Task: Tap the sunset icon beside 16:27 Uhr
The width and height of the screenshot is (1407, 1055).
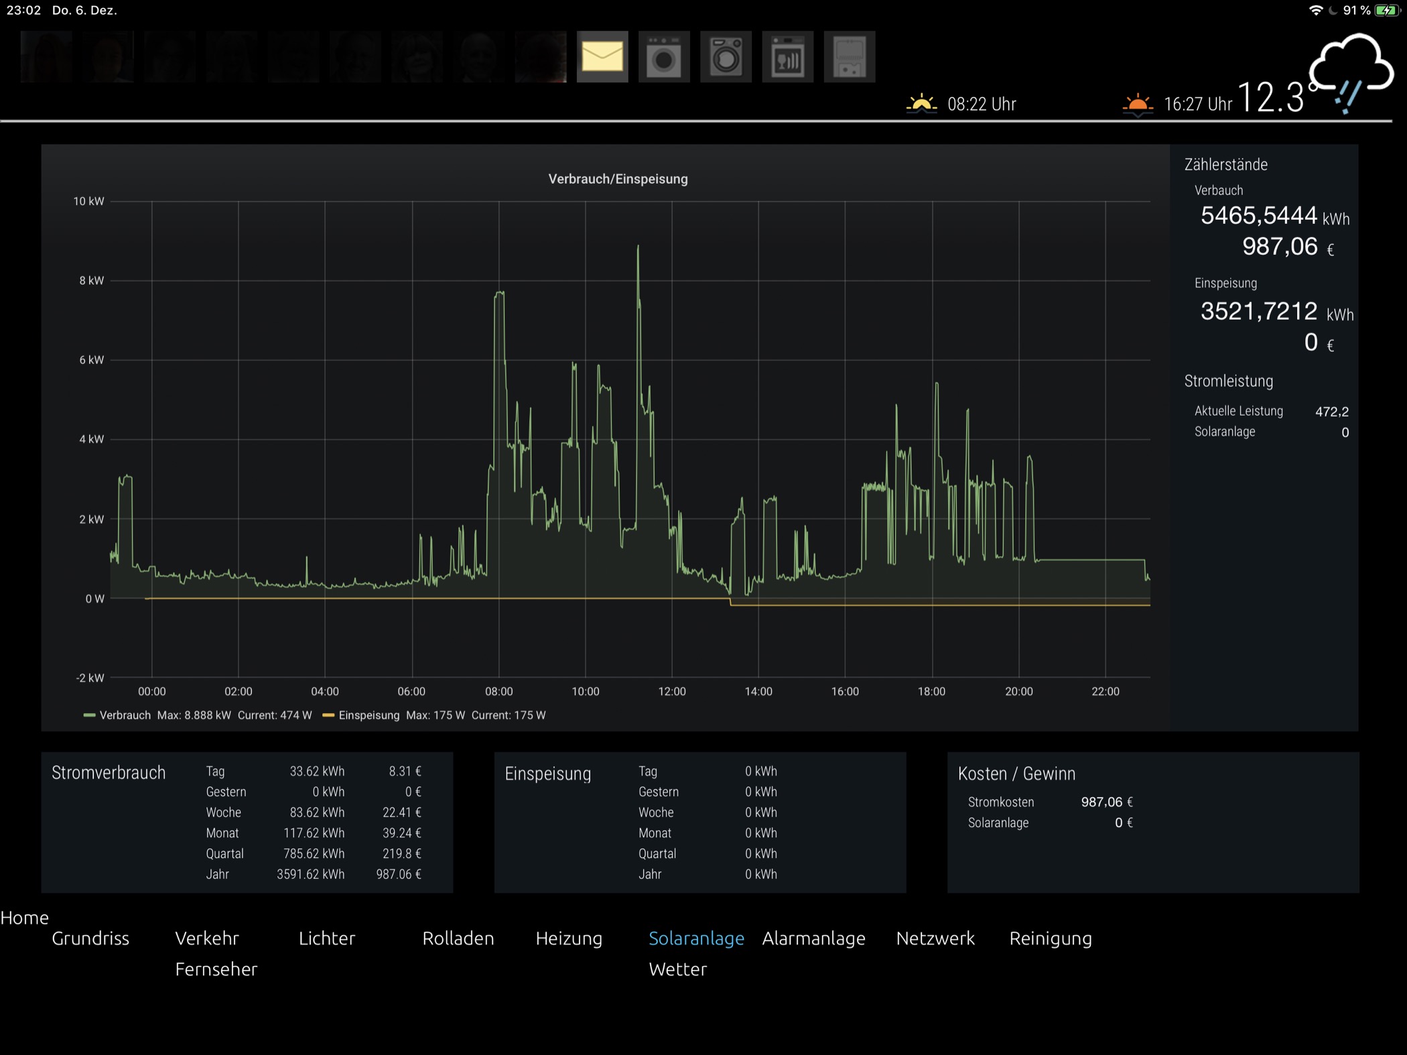Action: [x=1138, y=105]
